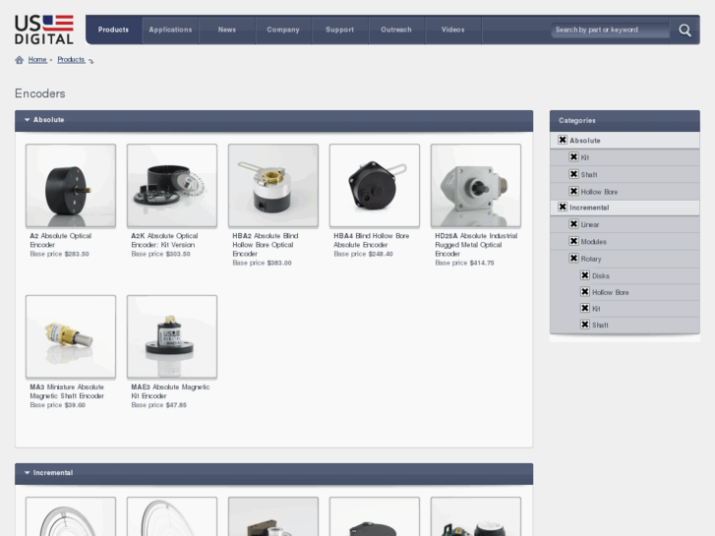Uncheck the Disks checkbox under Rotary
The image size is (715, 536).
[584, 275]
